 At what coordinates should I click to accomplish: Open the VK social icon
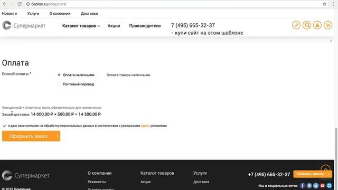(309, 185)
